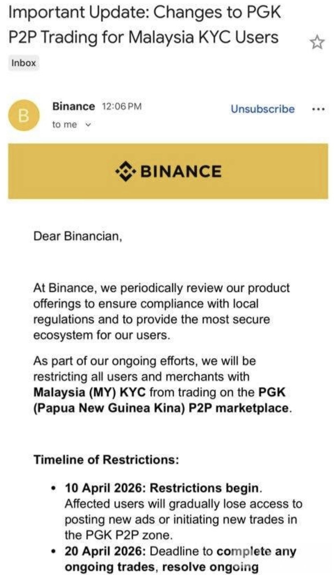Star this Binance email
Viewport: 334px width, 575px height.
click(x=317, y=42)
